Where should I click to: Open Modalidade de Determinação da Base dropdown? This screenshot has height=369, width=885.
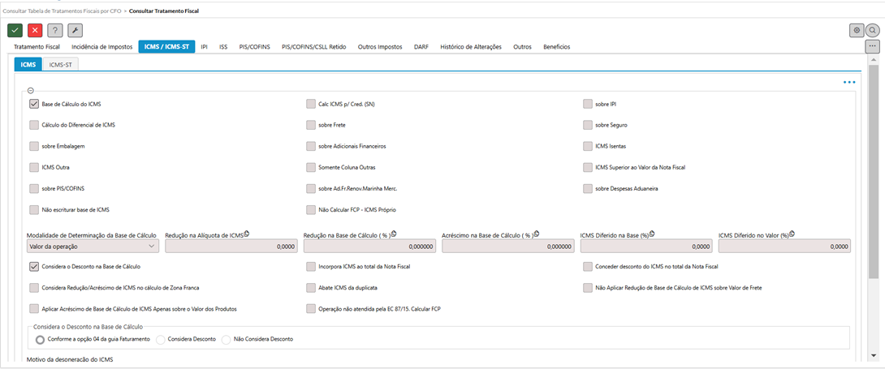pyautogui.click(x=93, y=246)
